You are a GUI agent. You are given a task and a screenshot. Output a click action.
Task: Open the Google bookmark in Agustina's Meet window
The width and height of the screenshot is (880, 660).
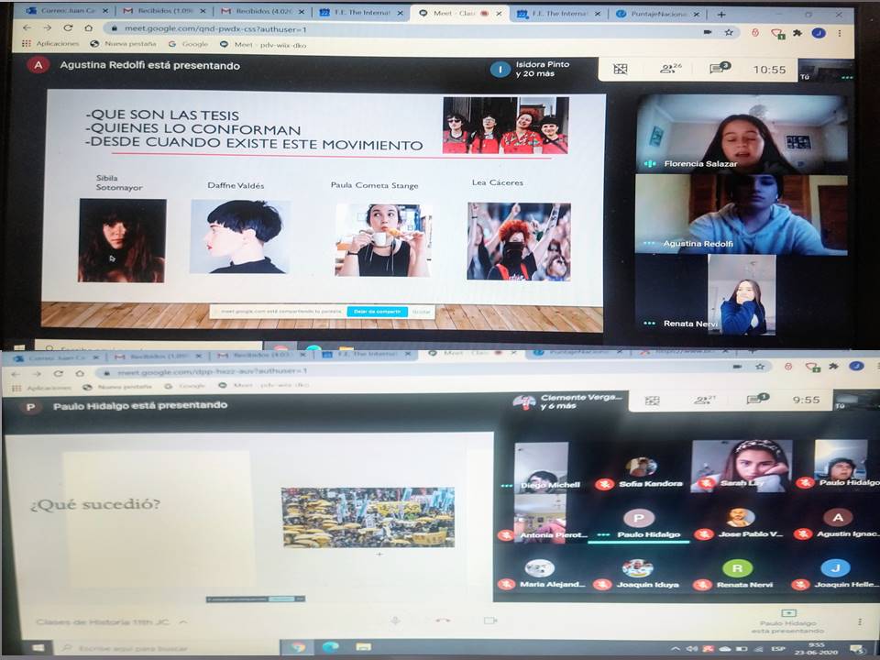(189, 44)
